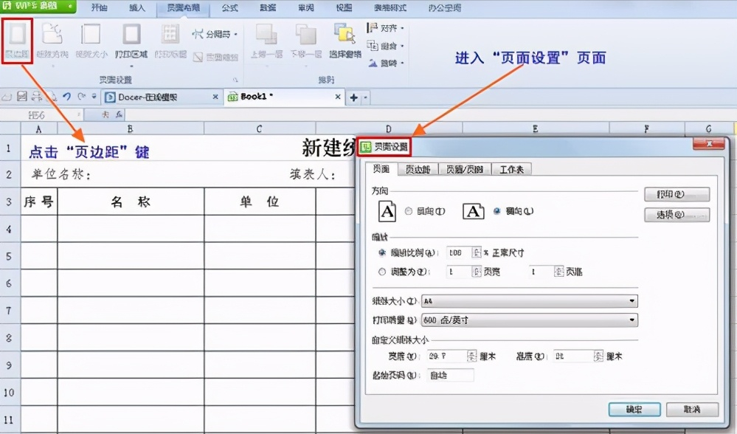
Task: Select the Landscape (横向) radio button
Action: [x=496, y=211]
